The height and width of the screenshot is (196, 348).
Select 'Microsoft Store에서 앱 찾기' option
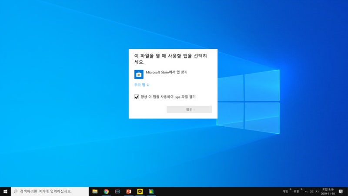click(167, 72)
